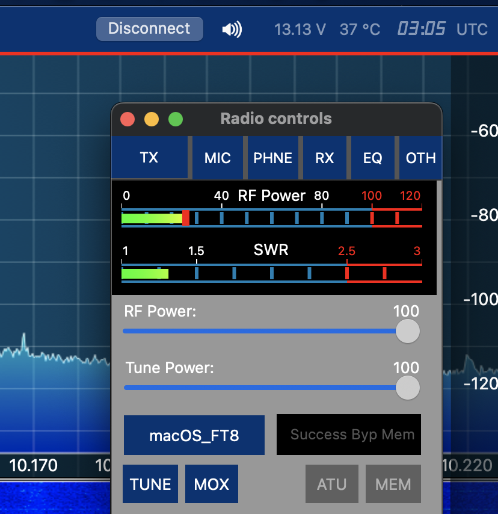Open the PHNE tab

[273, 158]
